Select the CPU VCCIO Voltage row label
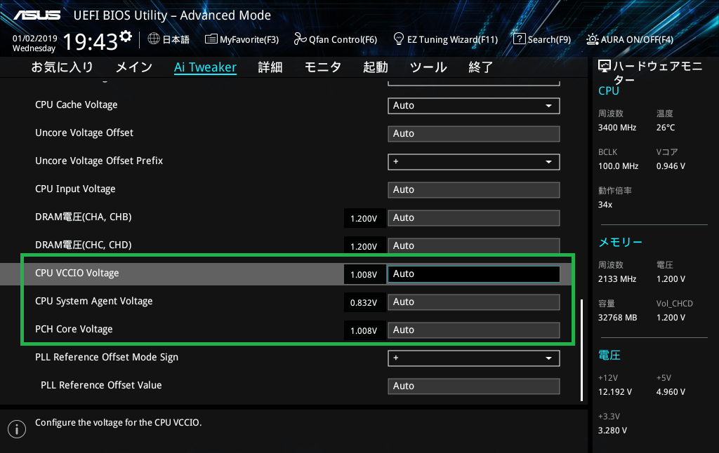This screenshot has width=719, height=453. pos(77,273)
